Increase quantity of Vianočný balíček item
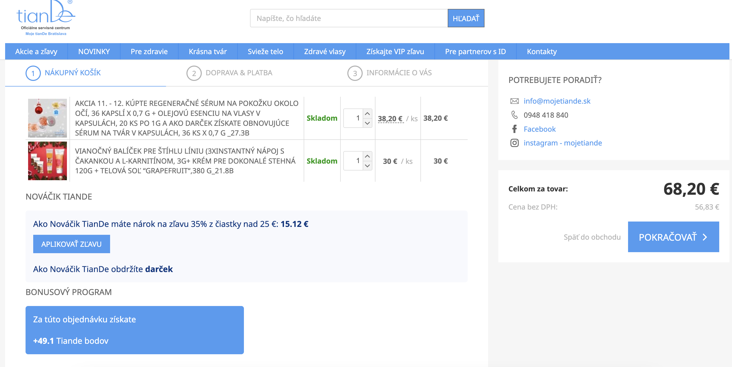The image size is (732, 367). [x=367, y=156]
